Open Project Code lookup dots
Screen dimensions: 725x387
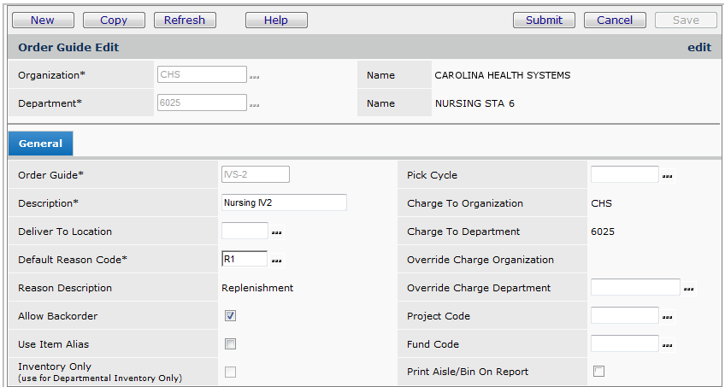pos(668,318)
